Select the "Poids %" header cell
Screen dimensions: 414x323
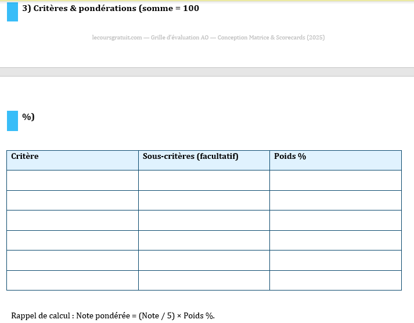(x=335, y=160)
